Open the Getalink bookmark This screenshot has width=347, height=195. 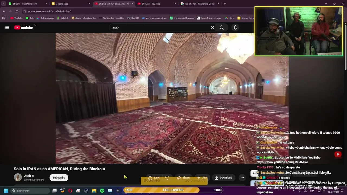tap(63, 18)
